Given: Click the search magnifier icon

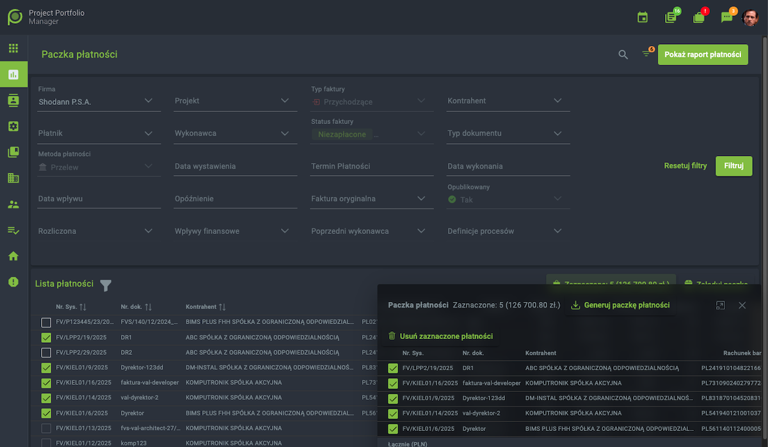Looking at the screenshot, I should (623, 55).
